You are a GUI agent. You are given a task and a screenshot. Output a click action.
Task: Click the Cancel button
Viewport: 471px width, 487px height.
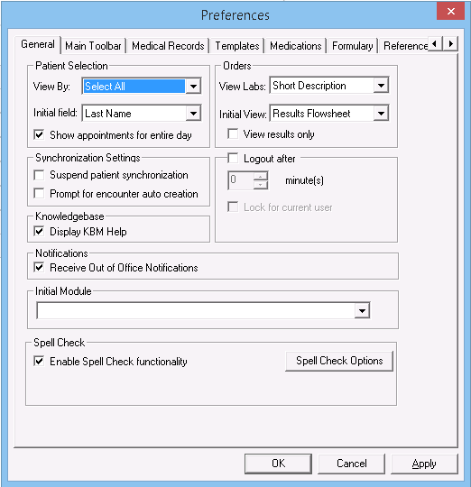pos(351,464)
